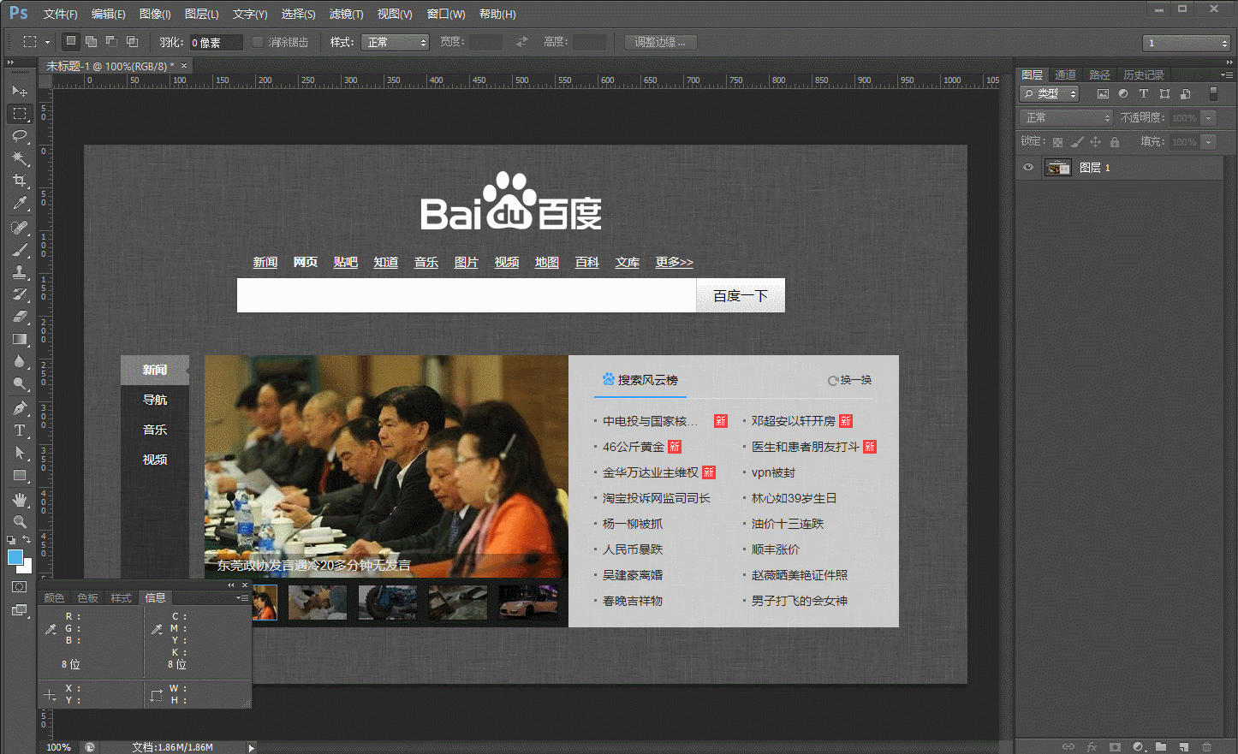
Task: Click the background color swatch
Action: pyautogui.click(x=27, y=568)
